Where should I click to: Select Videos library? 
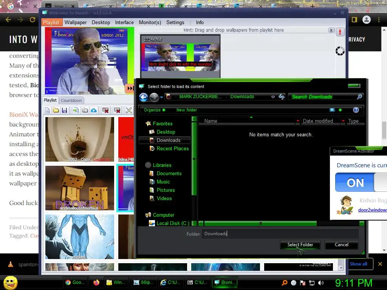pyautogui.click(x=164, y=198)
